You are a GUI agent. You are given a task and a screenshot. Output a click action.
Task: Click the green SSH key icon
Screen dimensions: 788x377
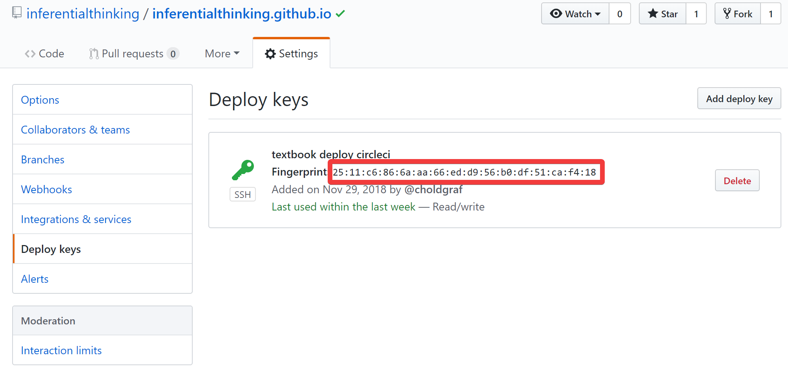click(x=243, y=170)
